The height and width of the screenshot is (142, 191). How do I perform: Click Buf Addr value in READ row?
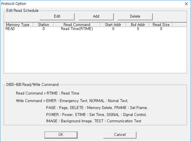tap(138, 29)
